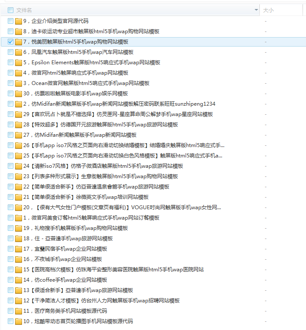The image size is (306, 330).
Task: Click folder icon of 15【医院高档次模板】
Action: (x=19, y=270)
